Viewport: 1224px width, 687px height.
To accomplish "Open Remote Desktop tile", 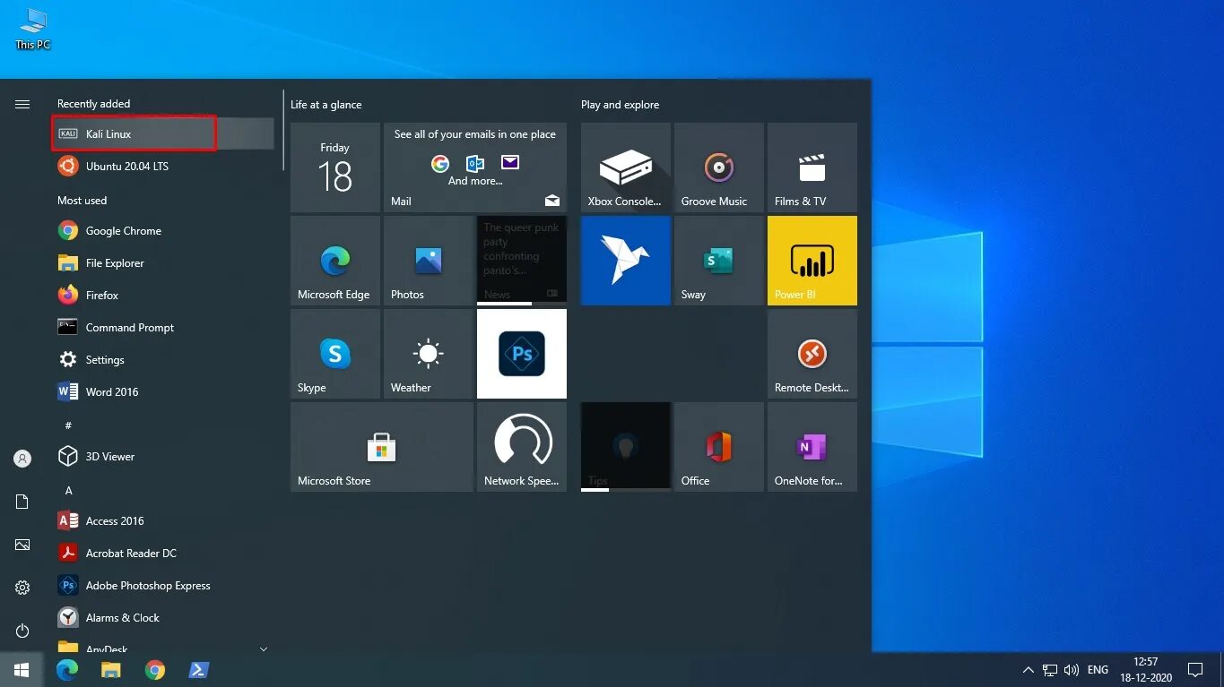I will [812, 354].
